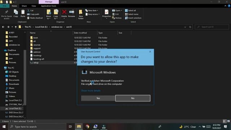Open Local Disk (C:) in navigation pane
Viewport: 231px width, 130px height.
[15, 100]
